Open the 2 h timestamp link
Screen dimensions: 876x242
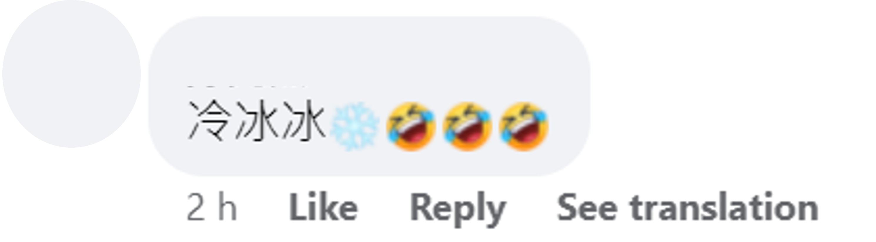pos(212,207)
